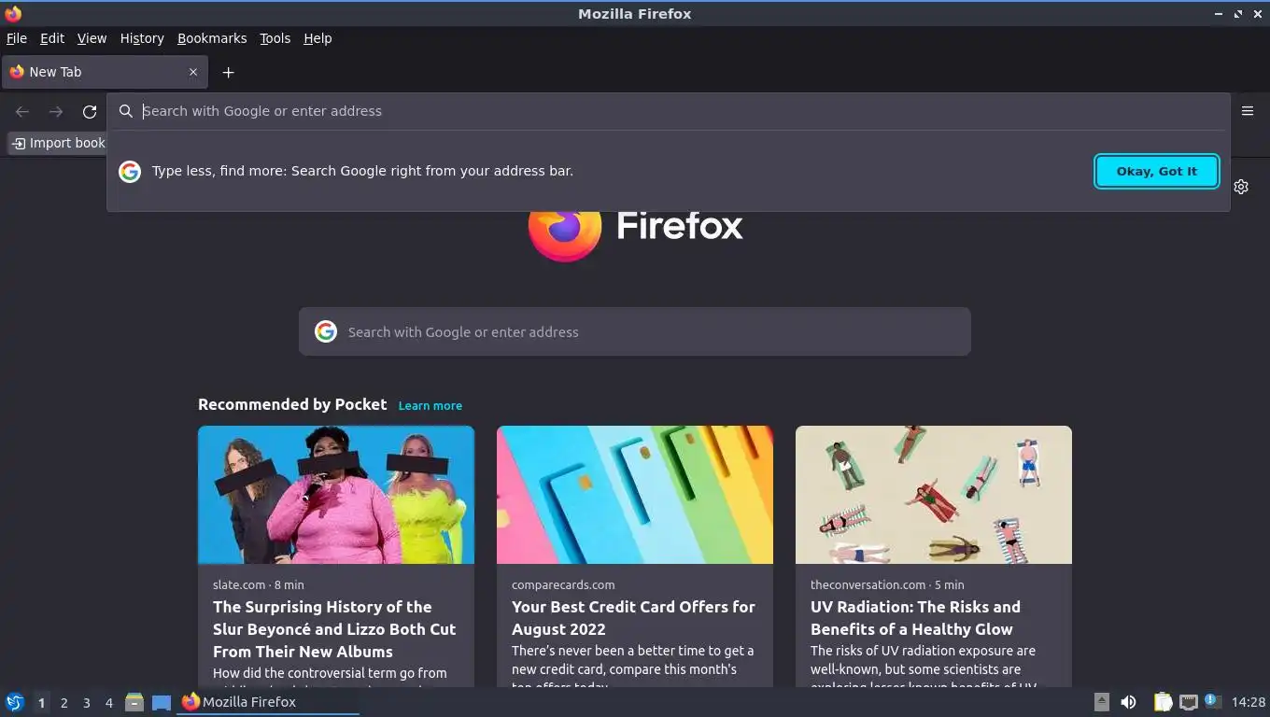Open the Beyoncé and Lizzo article thumbnail
The image size is (1270, 717).
pos(336,495)
